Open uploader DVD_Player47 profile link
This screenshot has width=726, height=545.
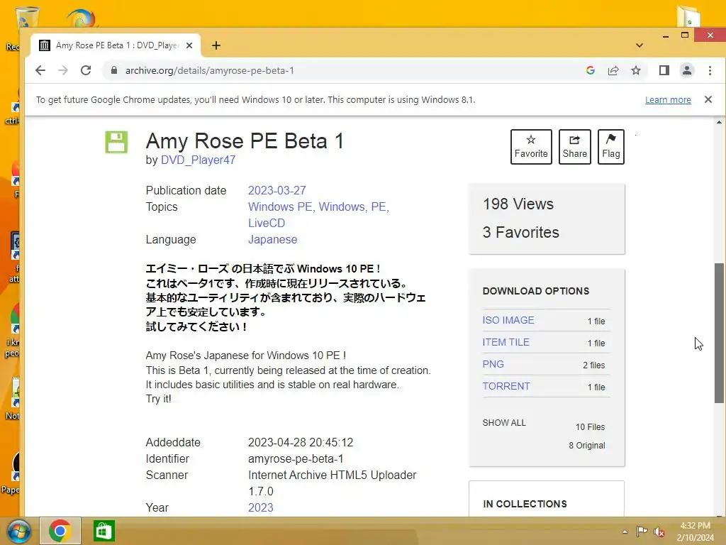pos(198,160)
